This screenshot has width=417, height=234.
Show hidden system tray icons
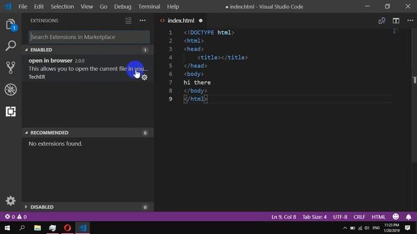(x=345, y=228)
